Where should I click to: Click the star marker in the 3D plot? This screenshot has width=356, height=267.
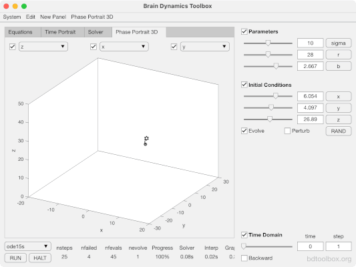coord(146,138)
